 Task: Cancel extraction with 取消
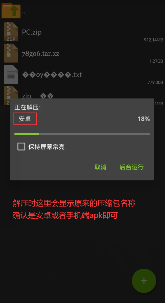[x=100, y=167]
